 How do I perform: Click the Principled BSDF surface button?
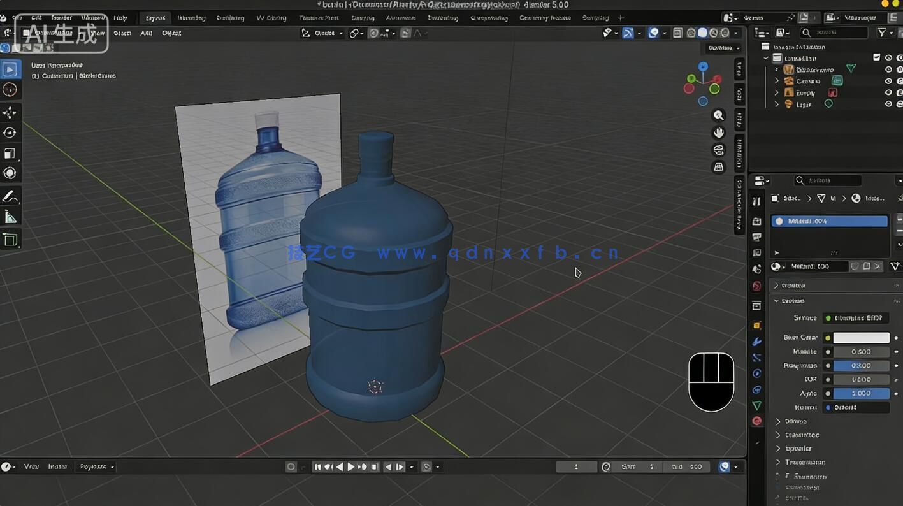point(856,317)
